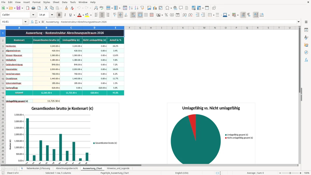The image size is (311, 175).
Task: Open a file with the Open folder icon
Action: [x=11, y=8]
